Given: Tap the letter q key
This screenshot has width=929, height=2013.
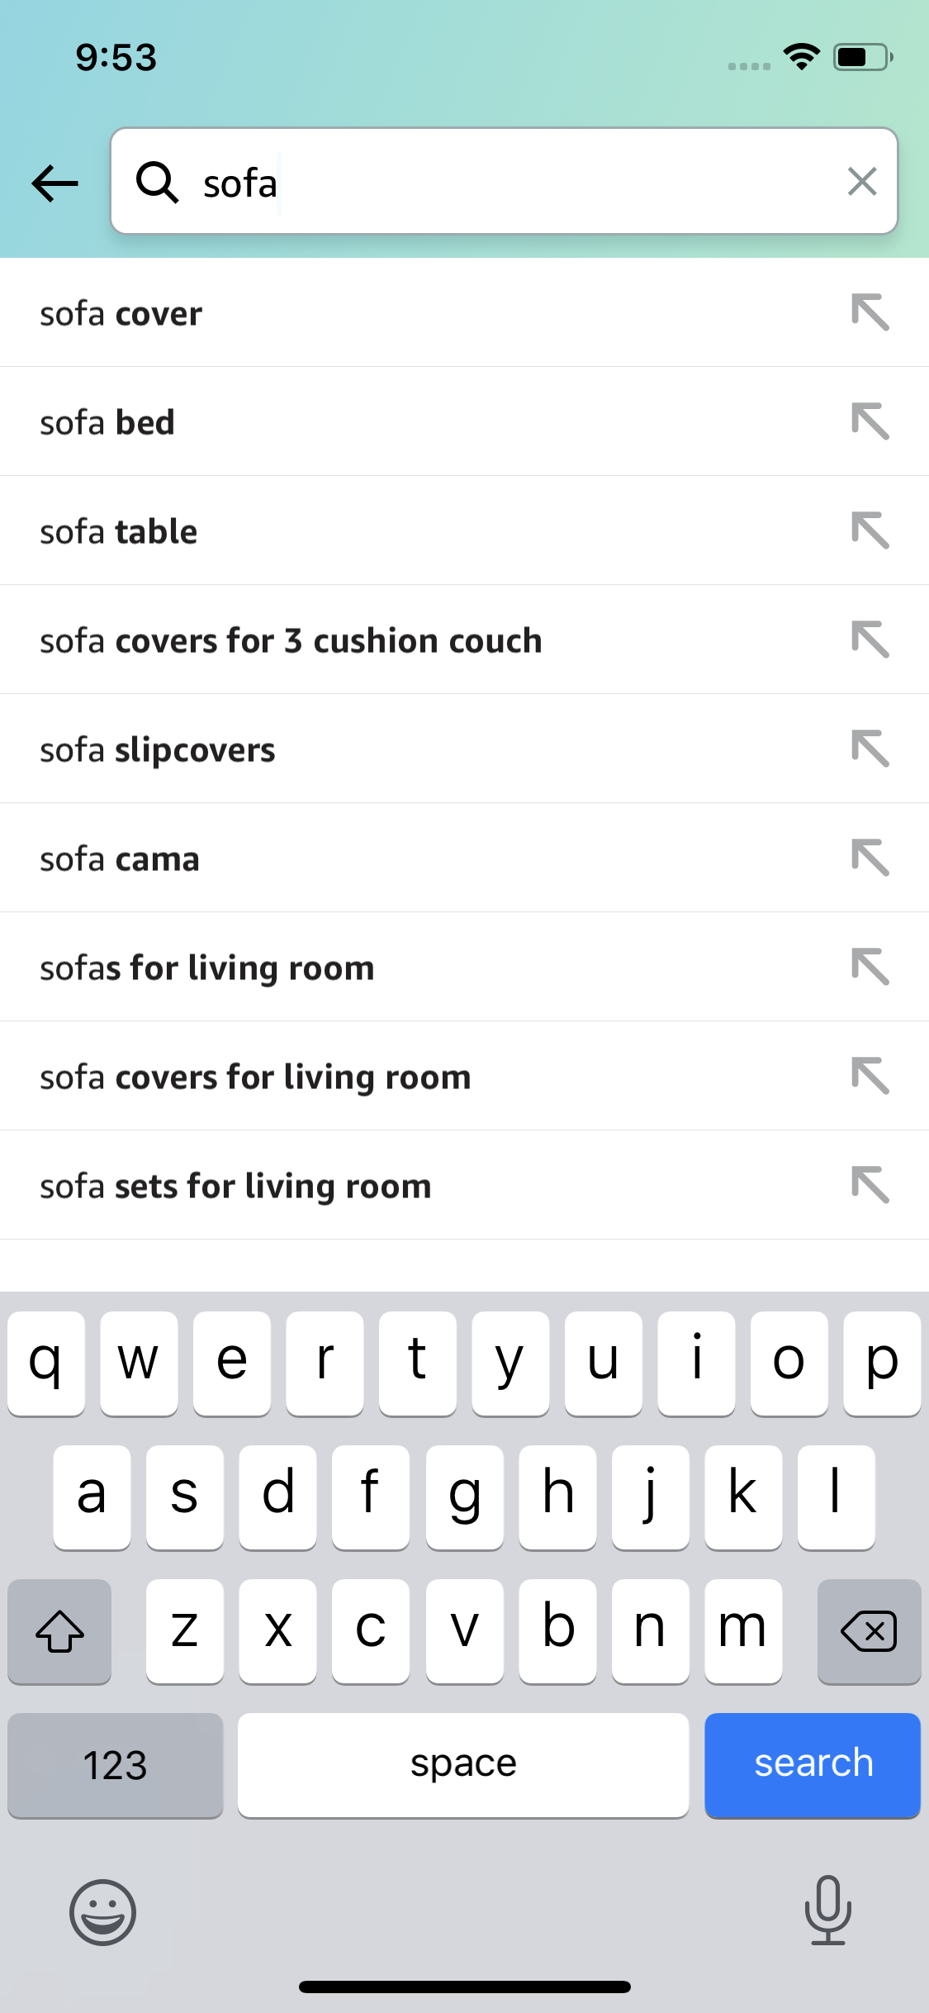Looking at the screenshot, I should click(x=47, y=1362).
